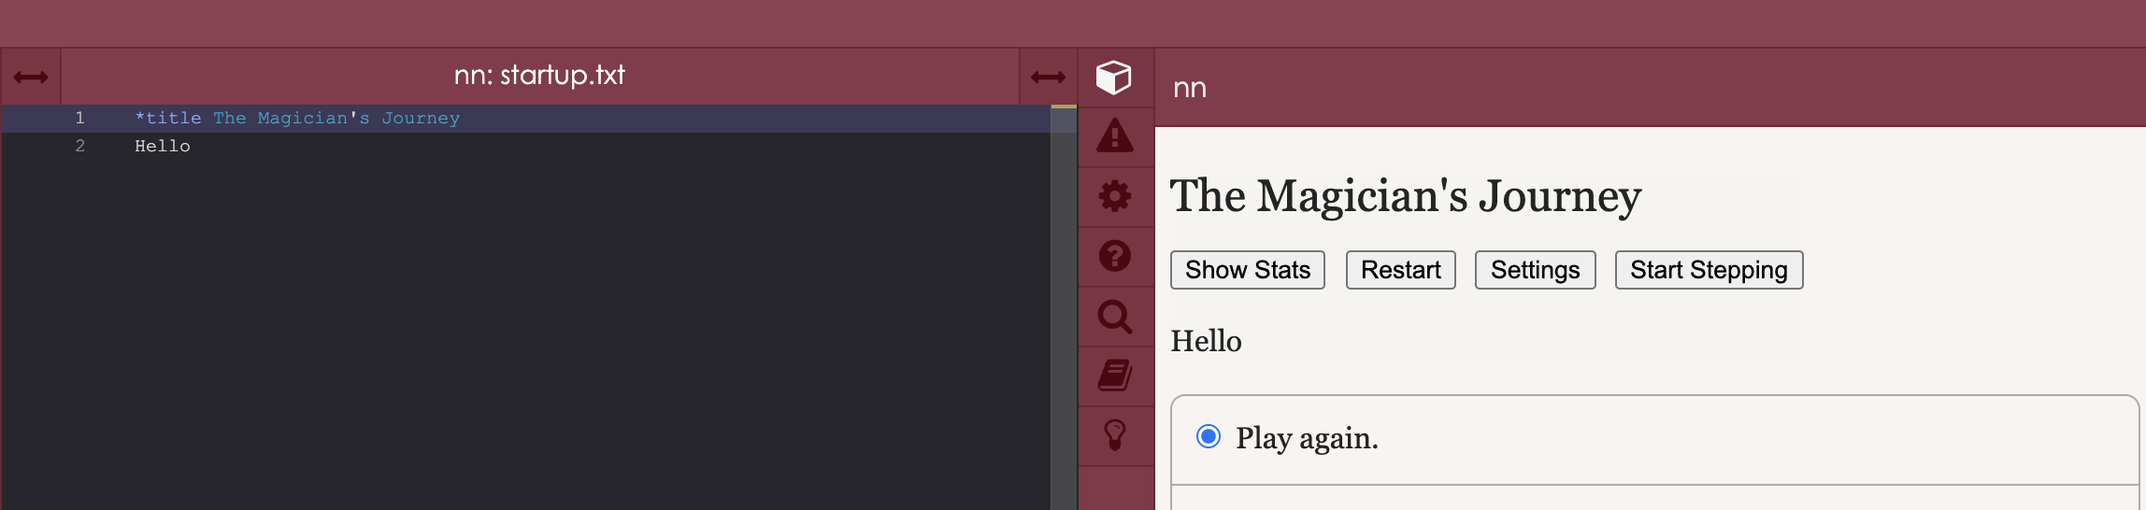Open the question mark help panel
This screenshot has width=2146, height=510.
point(1114,256)
